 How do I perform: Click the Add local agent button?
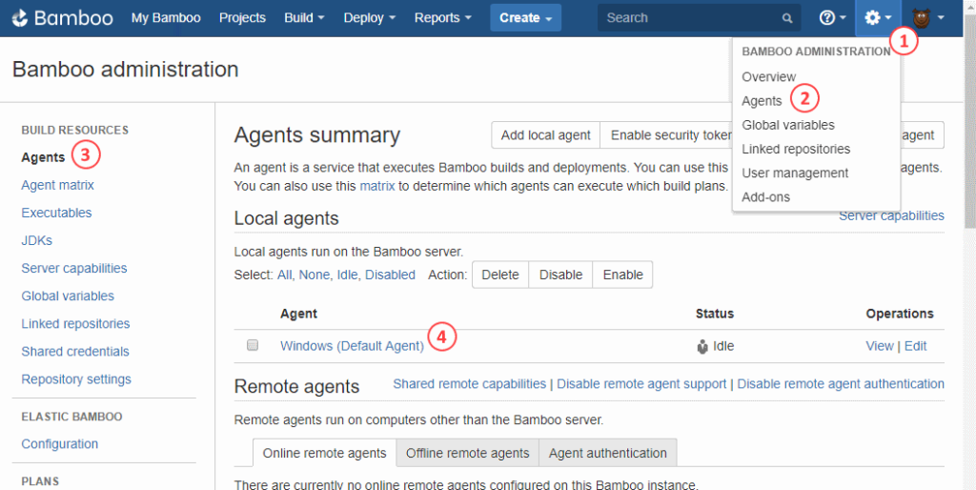[545, 135]
